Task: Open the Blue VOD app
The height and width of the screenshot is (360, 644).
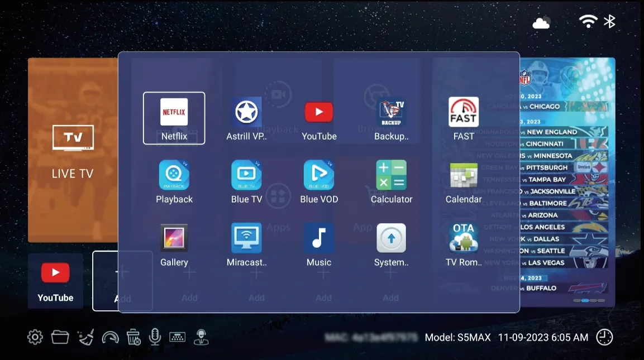Action: (319, 181)
